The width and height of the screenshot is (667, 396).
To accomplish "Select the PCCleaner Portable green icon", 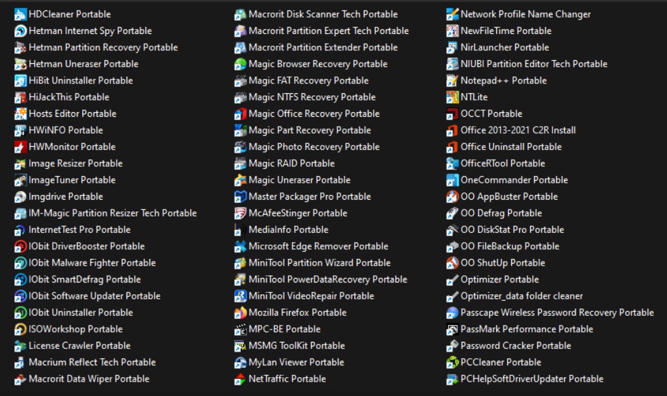I will (452, 363).
